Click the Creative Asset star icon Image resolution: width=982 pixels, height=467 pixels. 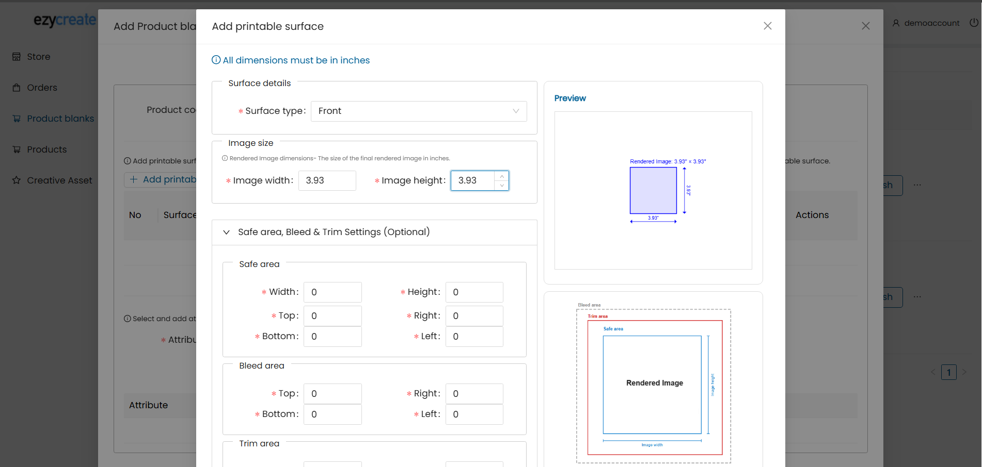click(x=17, y=180)
